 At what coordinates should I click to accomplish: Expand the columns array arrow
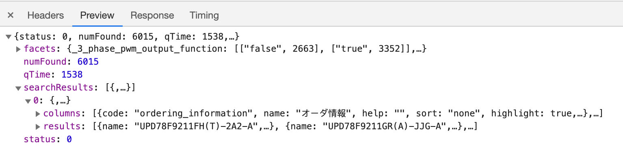pos(38,114)
